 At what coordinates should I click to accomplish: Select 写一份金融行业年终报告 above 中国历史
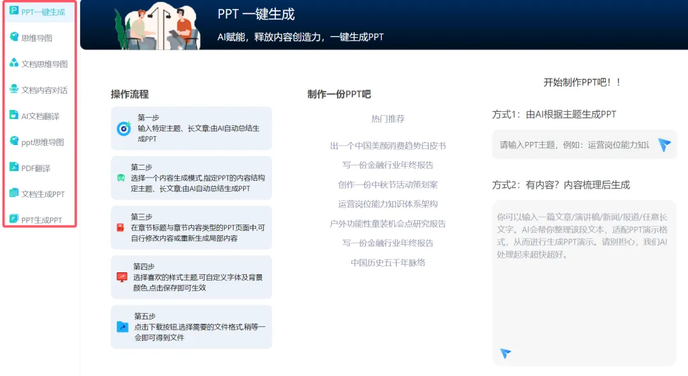[x=388, y=243]
